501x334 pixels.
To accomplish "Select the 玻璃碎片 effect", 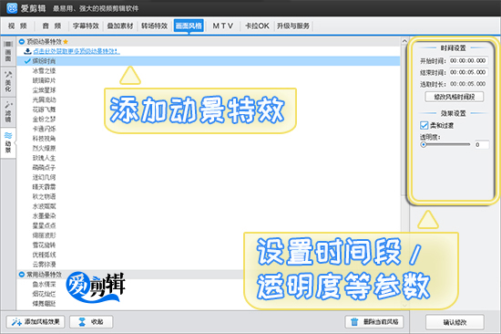I will 44,80.
